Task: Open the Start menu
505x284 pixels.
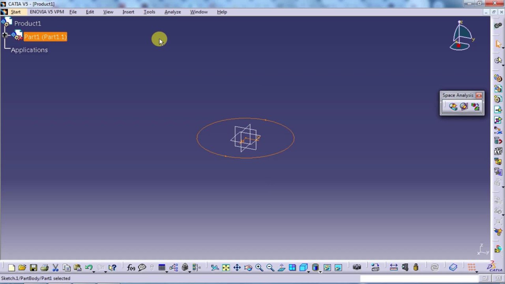Action: point(15,12)
